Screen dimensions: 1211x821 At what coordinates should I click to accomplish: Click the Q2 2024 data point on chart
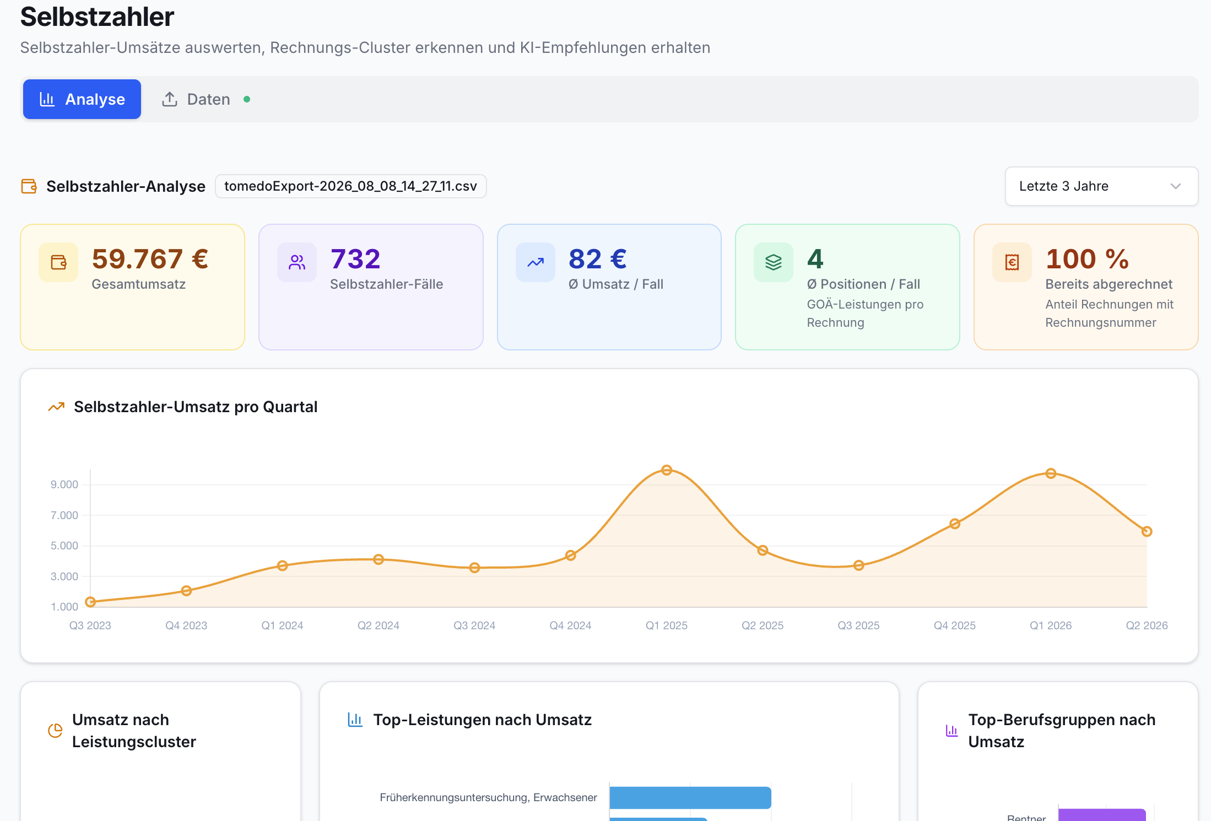[379, 559]
